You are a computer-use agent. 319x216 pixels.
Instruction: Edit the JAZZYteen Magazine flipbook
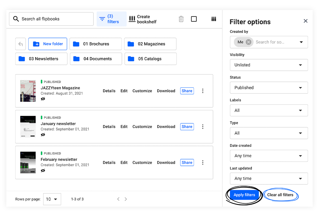124,91
